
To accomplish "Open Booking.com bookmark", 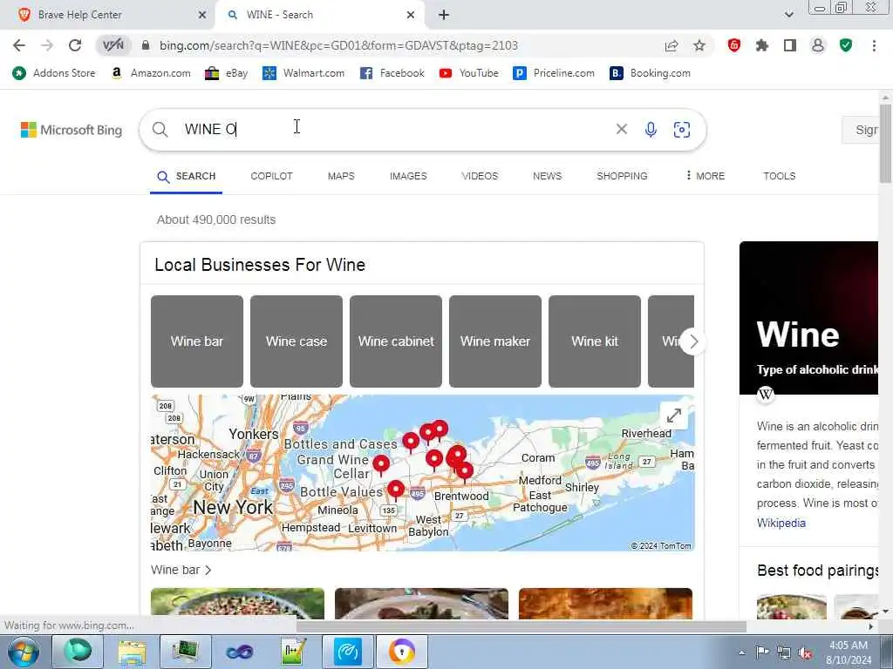I will [x=650, y=73].
